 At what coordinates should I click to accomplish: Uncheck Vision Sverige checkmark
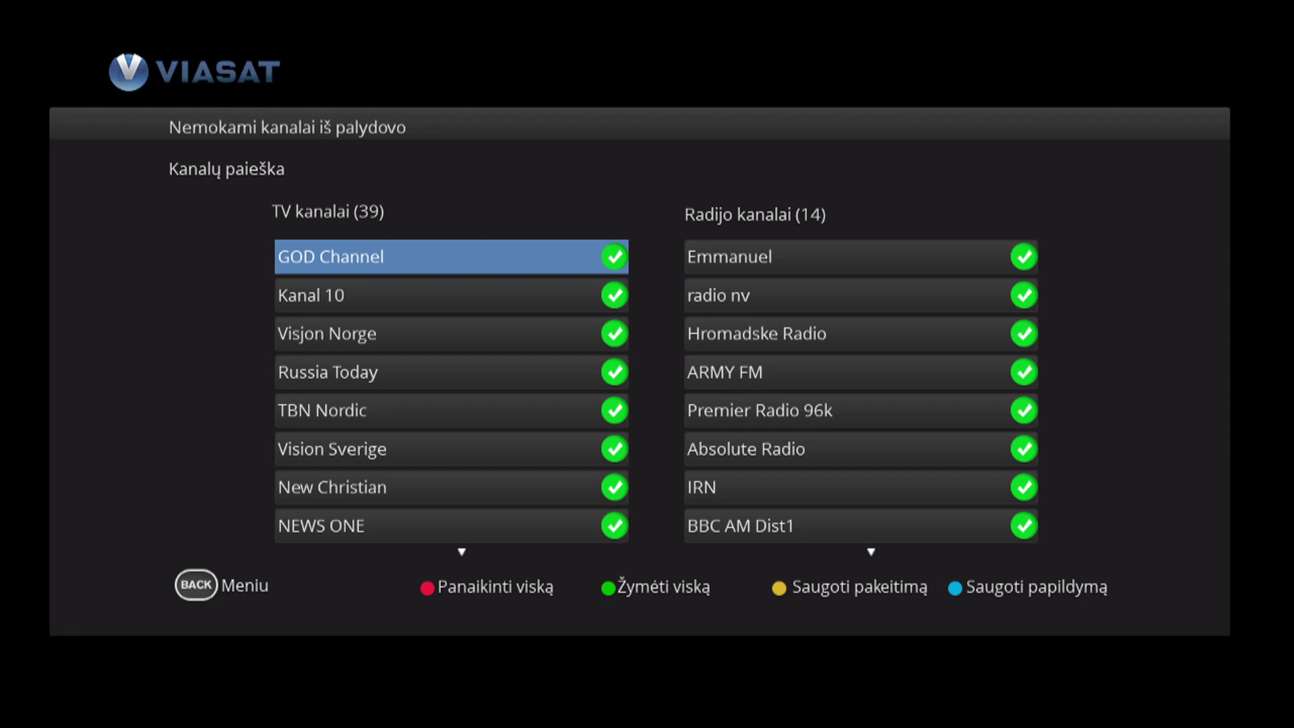click(614, 449)
